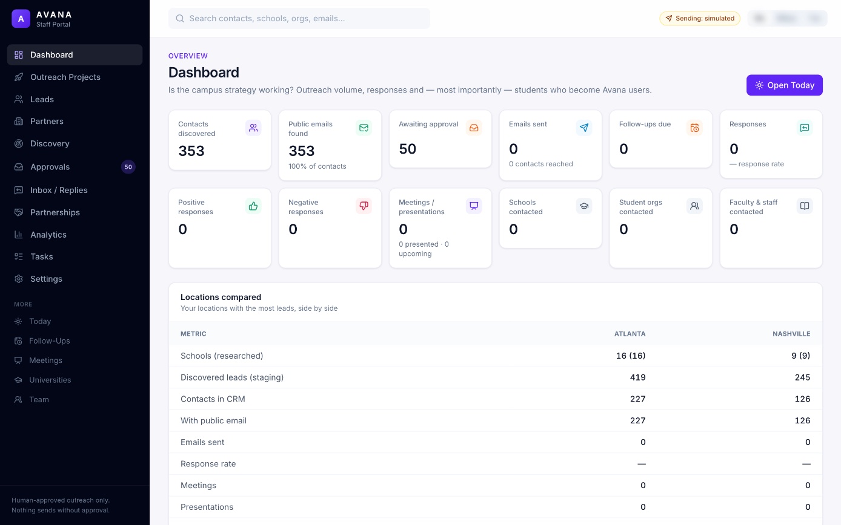Click the Approvals badge showing 50
Viewport: 841px width, 525px height.
coord(128,167)
